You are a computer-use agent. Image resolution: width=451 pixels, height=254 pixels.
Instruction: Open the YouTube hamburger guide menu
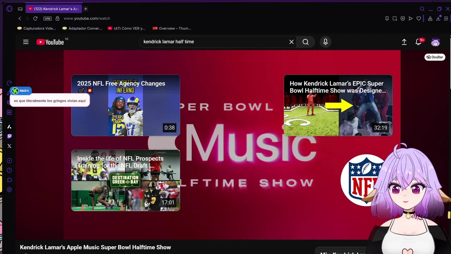26,42
